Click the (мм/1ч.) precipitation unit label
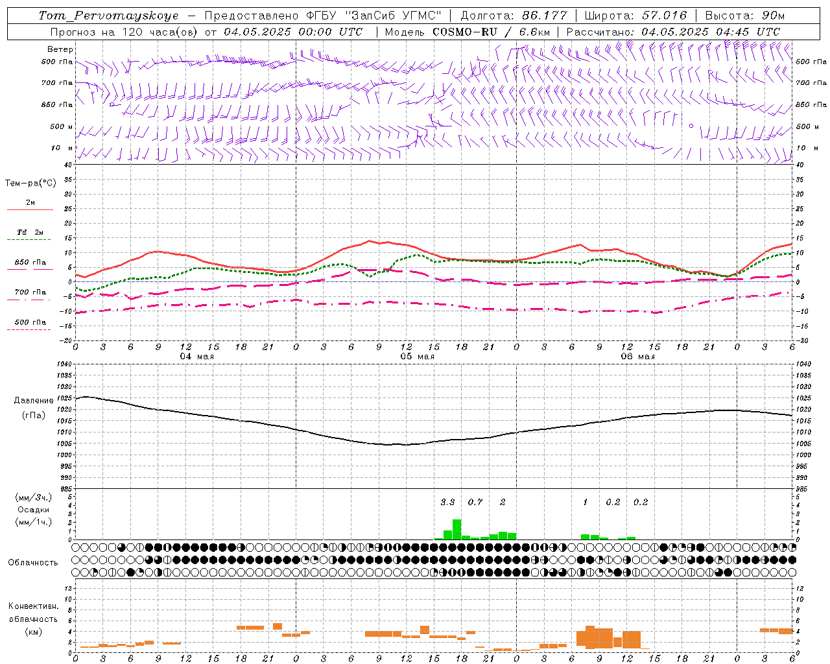 point(33,522)
